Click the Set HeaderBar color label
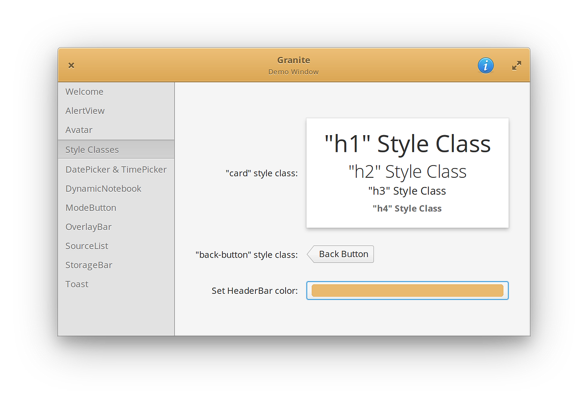This screenshot has height=404, width=588. pos(255,291)
